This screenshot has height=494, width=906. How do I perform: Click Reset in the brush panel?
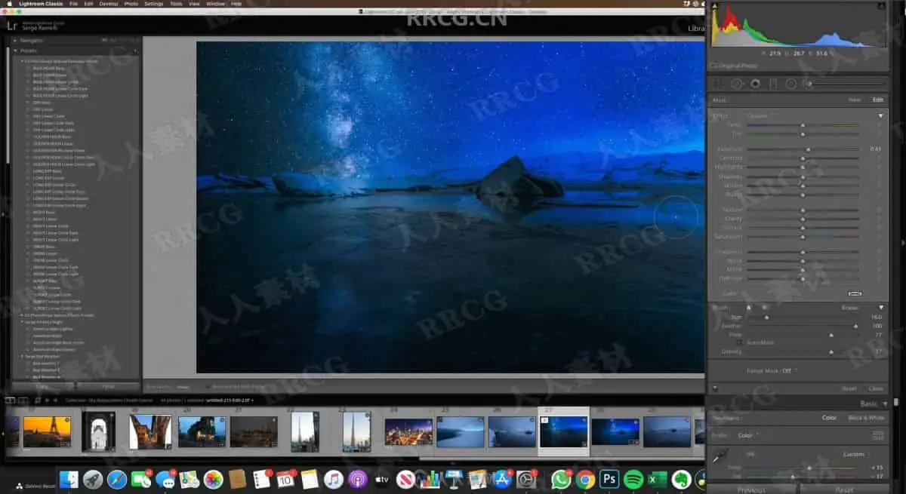click(x=849, y=388)
